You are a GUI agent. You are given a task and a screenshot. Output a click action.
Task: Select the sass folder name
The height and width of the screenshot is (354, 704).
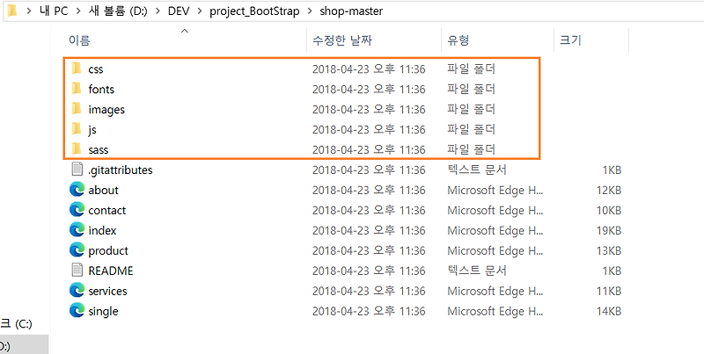99,149
